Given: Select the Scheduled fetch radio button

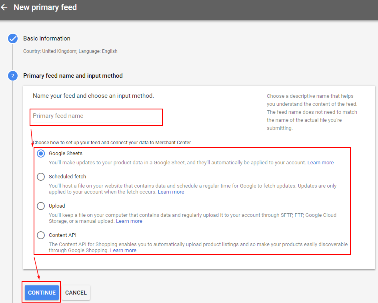Looking at the screenshot, I should 41,177.
